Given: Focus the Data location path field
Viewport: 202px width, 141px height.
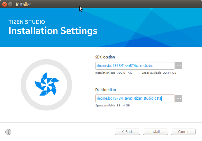Looking at the screenshot, I should pos(135,98).
